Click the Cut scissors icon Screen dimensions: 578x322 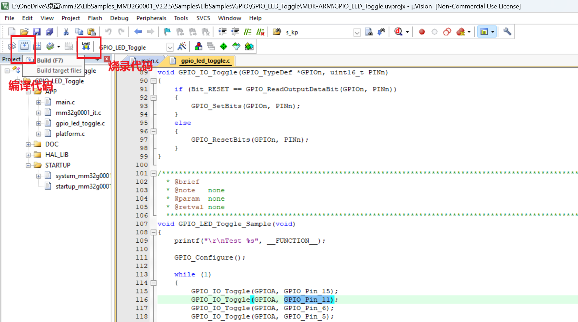[x=66, y=32]
